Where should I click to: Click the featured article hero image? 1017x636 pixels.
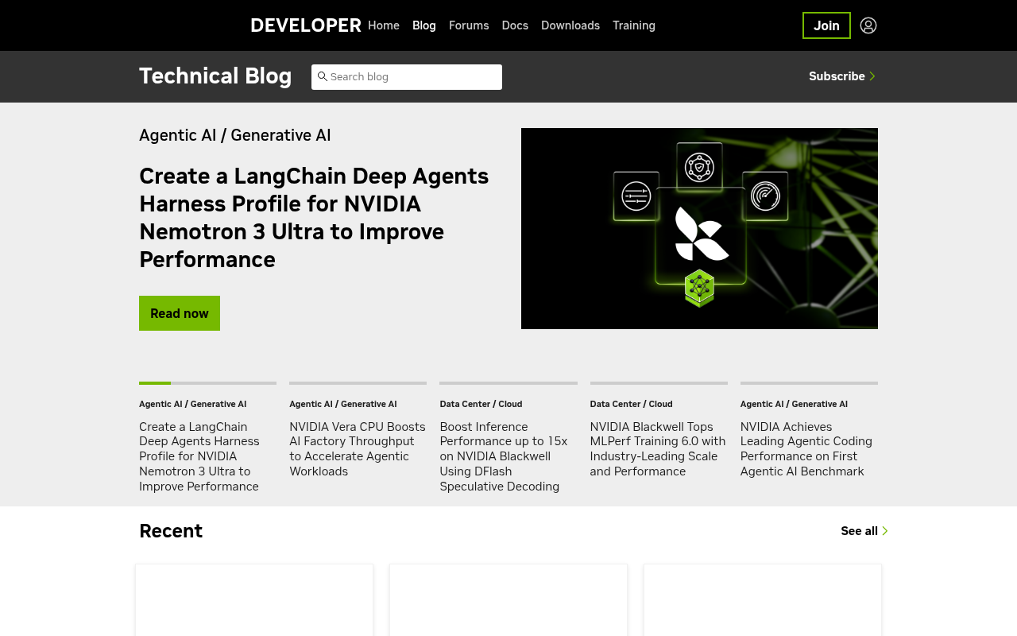[x=699, y=228]
